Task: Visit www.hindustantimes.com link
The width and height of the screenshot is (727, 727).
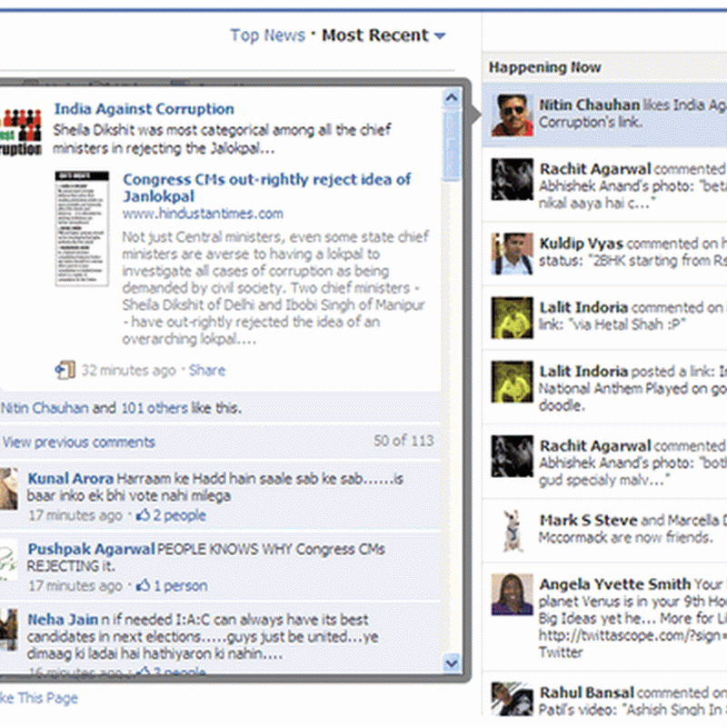Action: click(x=203, y=214)
